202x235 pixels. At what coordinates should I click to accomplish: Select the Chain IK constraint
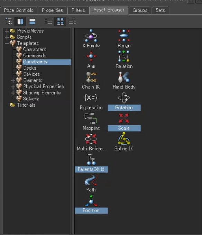(x=91, y=77)
